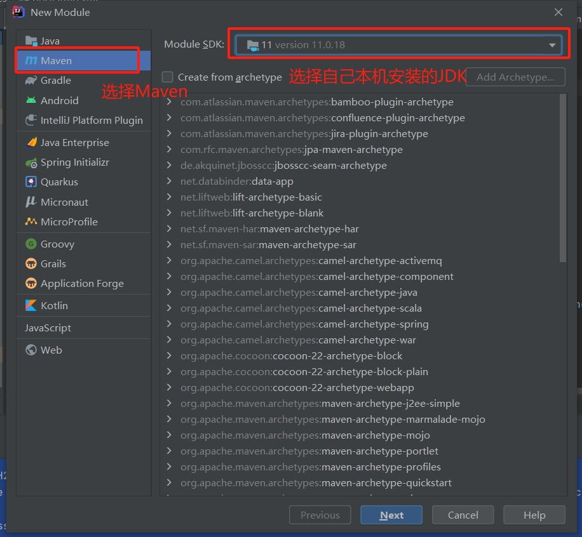This screenshot has width=582, height=537.
Task: Expand jbosscc-seam-archetype entry
Action: [169, 165]
